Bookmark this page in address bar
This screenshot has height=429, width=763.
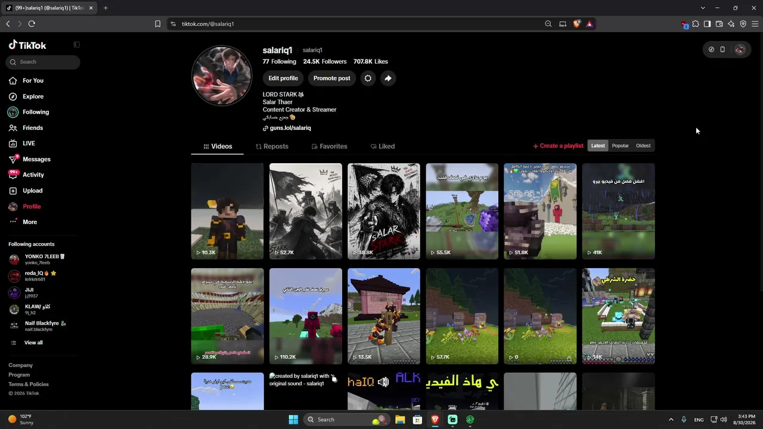(157, 24)
